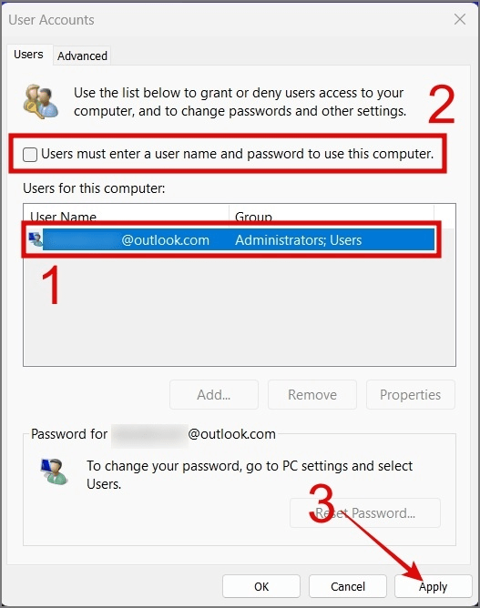Click the Remove button

point(312,395)
